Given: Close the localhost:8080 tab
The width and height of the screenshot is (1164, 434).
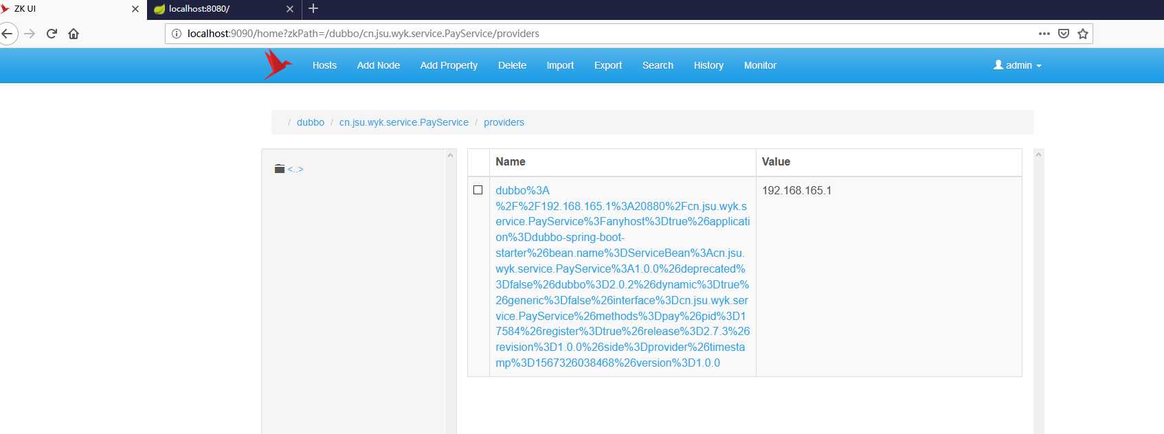Looking at the screenshot, I should click(x=290, y=9).
